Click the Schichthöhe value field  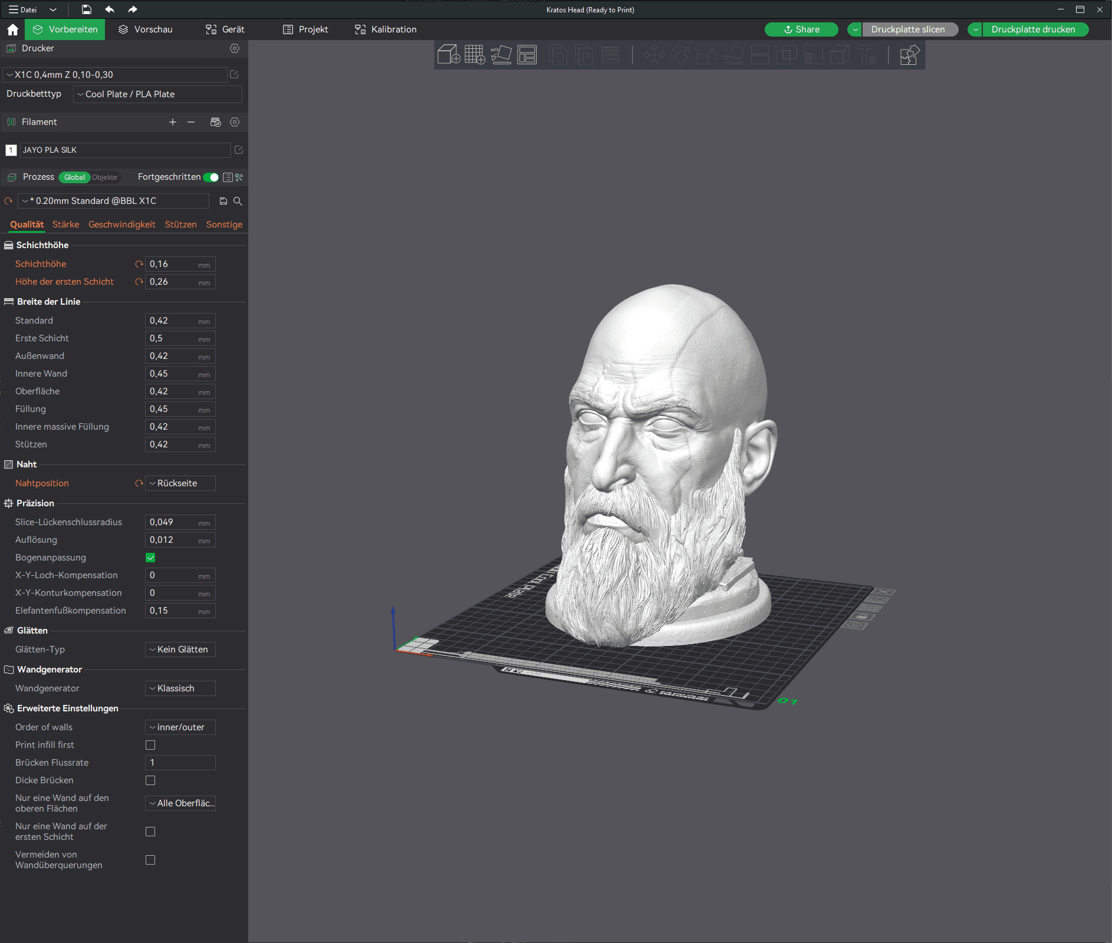(x=180, y=264)
